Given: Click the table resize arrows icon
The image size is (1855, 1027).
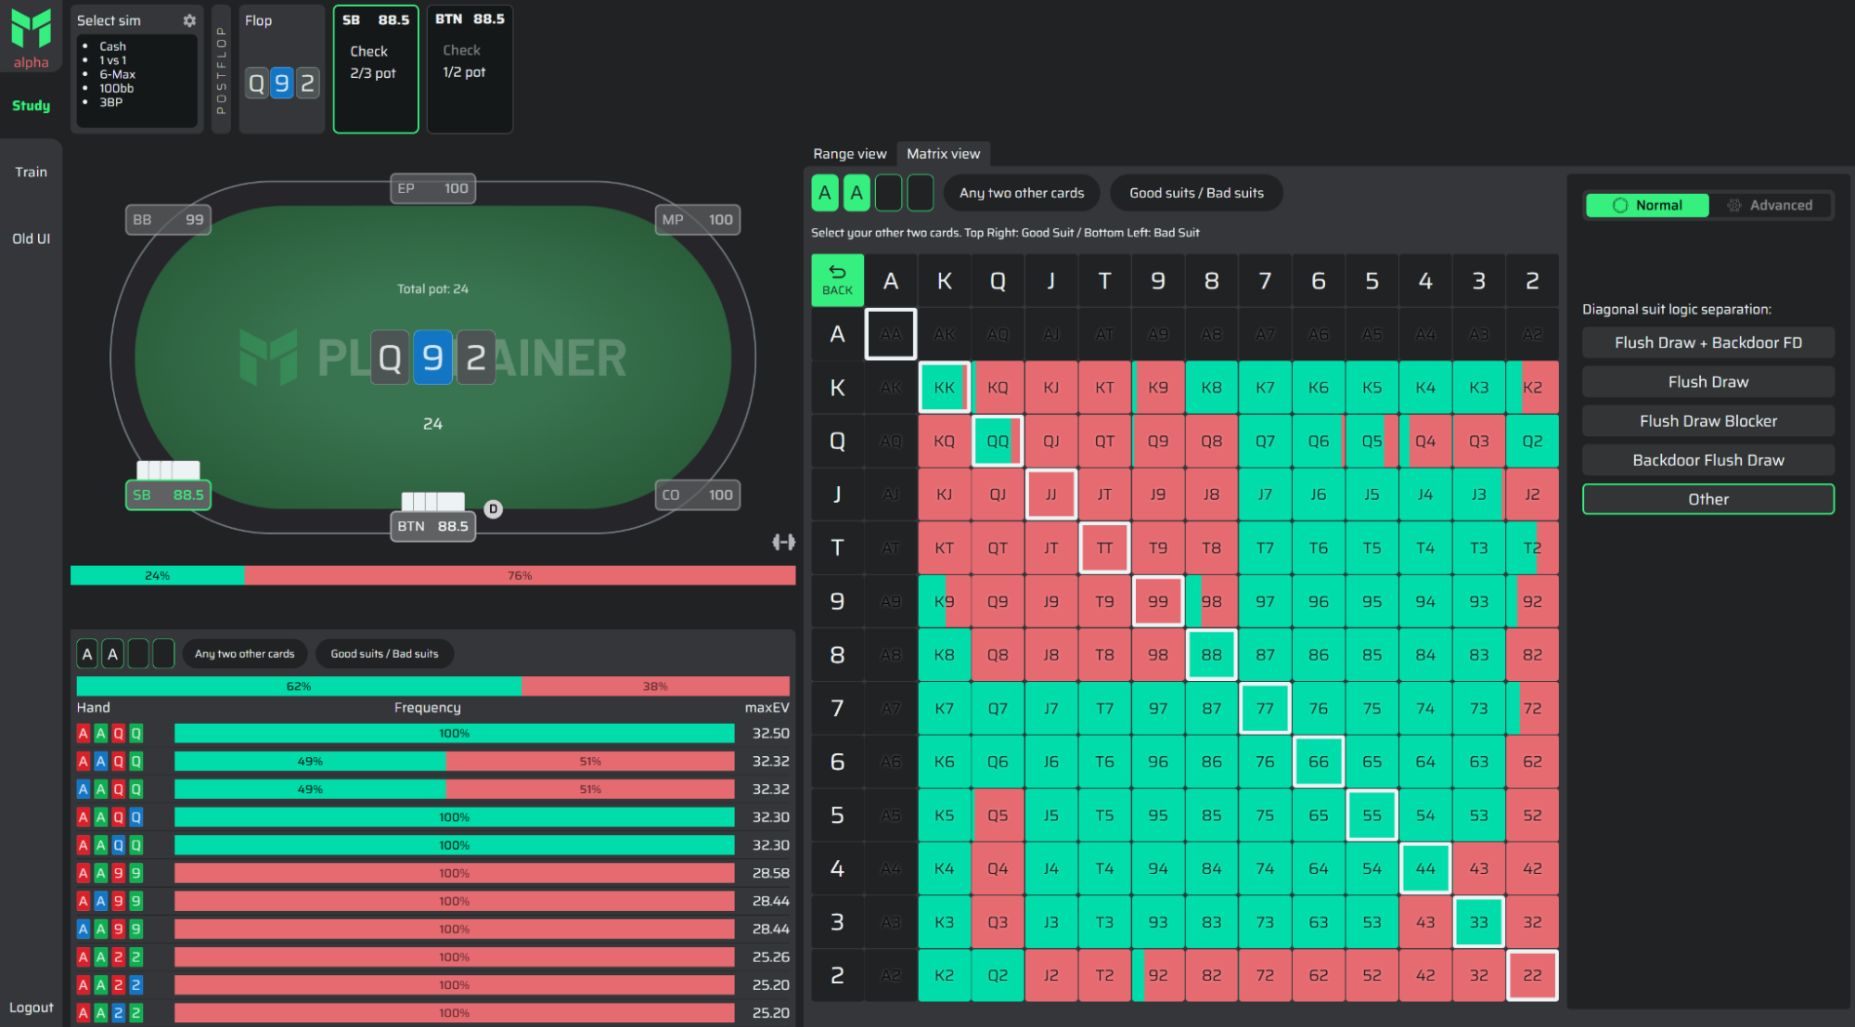Looking at the screenshot, I should (784, 542).
